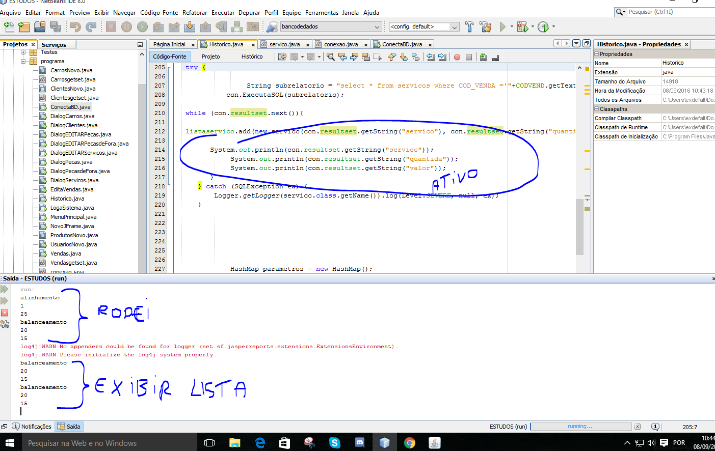715x451 pixels.
Task: Cancel running task beside progress bar
Action: (637, 427)
